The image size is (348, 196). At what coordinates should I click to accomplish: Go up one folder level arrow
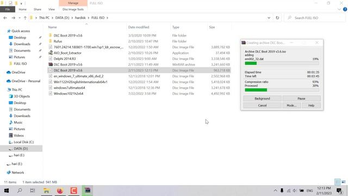coord(25,18)
